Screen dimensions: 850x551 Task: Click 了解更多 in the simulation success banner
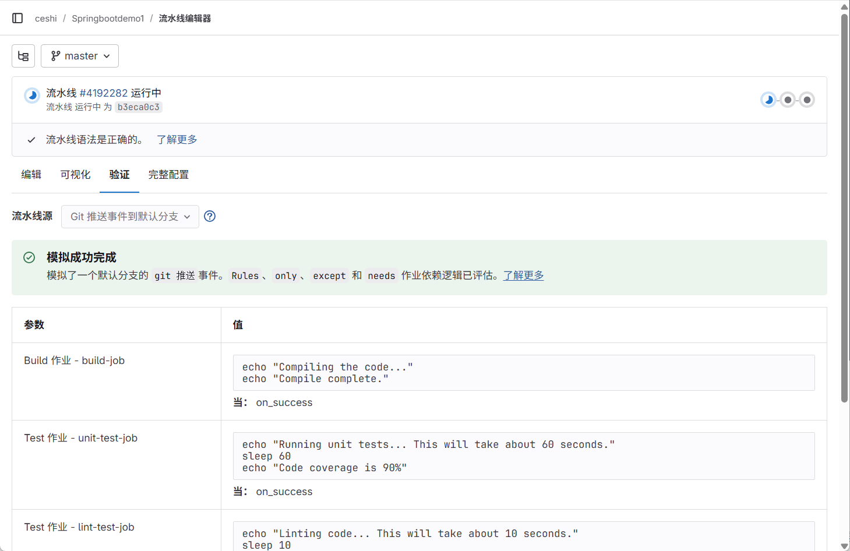[x=523, y=275]
